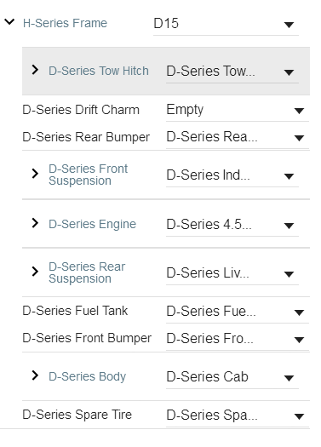Expand the D-Series Body chevron

click(35, 375)
